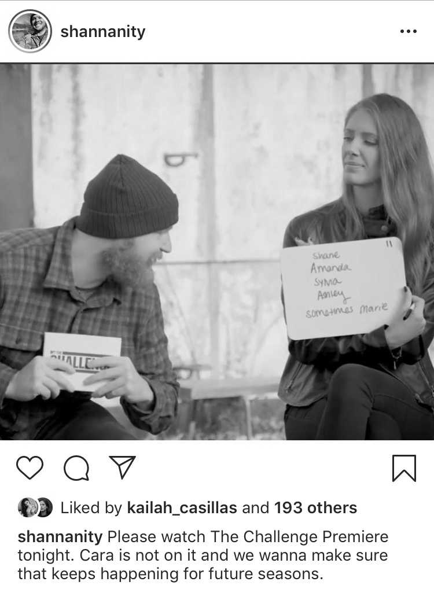Share the post with the paper plane icon
The width and height of the screenshot is (434, 589).
[x=122, y=467]
